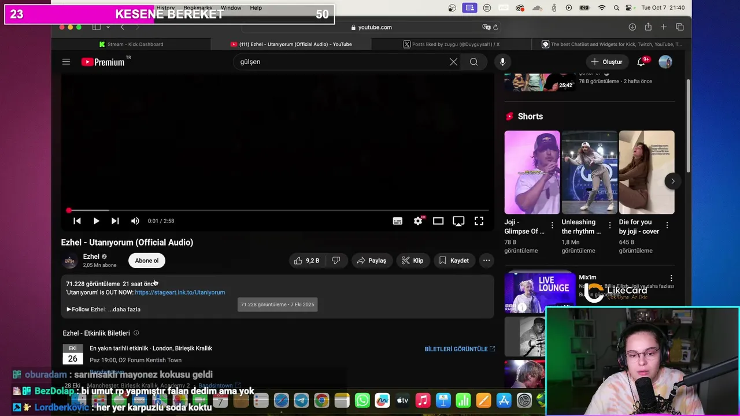740x416 pixels.
Task: Share the video with Paylaş
Action: (371, 261)
